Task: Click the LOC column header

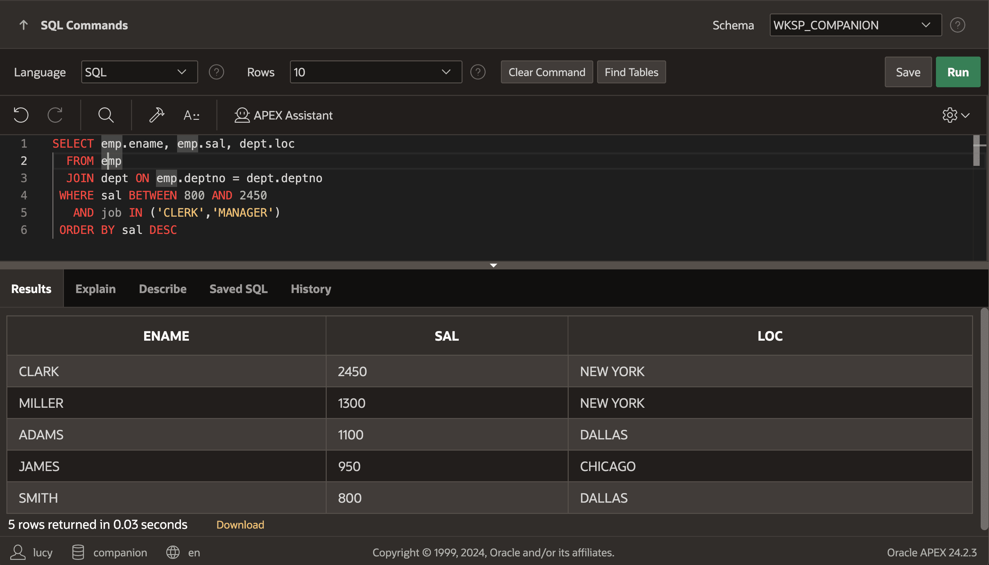Action: point(770,336)
